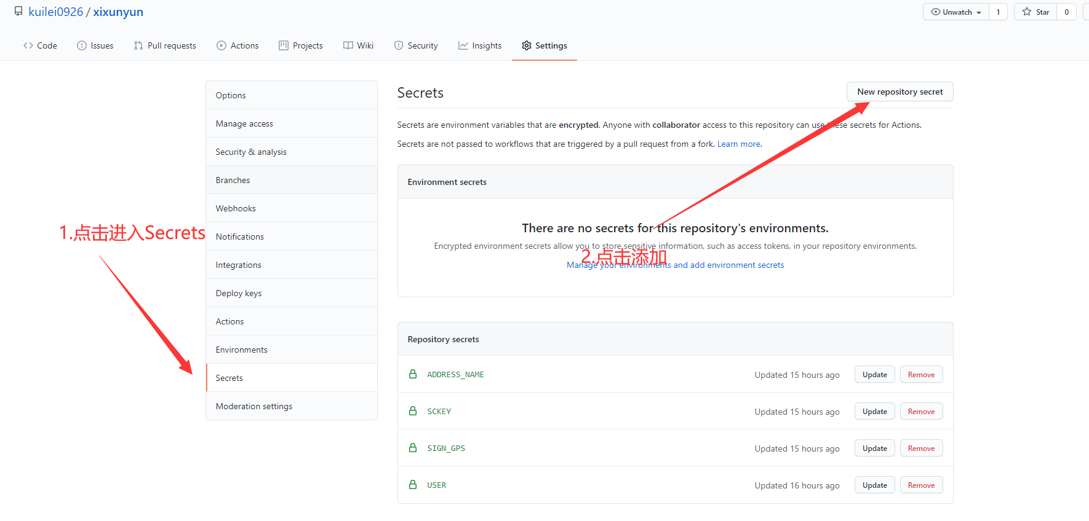Click the repository book icon beside kuilei0926
The width and height of the screenshot is (1089, 521).
tap(18, 12)
